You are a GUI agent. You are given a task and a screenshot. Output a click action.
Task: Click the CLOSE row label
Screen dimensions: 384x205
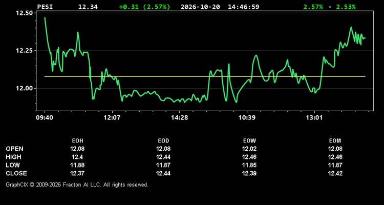coord(16,173)
